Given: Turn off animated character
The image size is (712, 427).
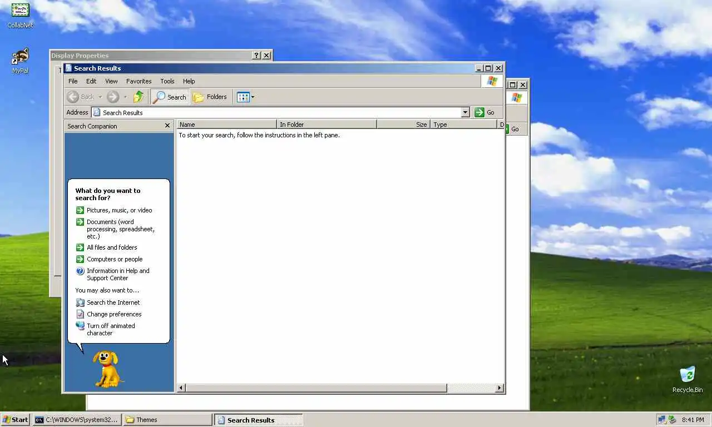Looking at the screenshot, I should point(111,329).
